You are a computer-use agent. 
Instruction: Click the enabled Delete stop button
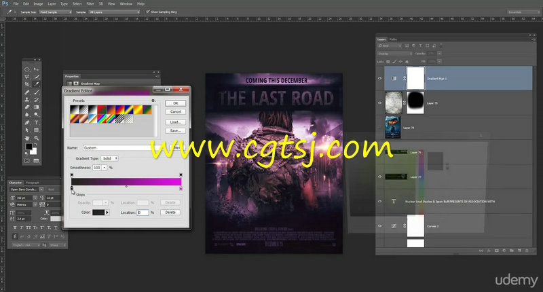tap(170, 213)
